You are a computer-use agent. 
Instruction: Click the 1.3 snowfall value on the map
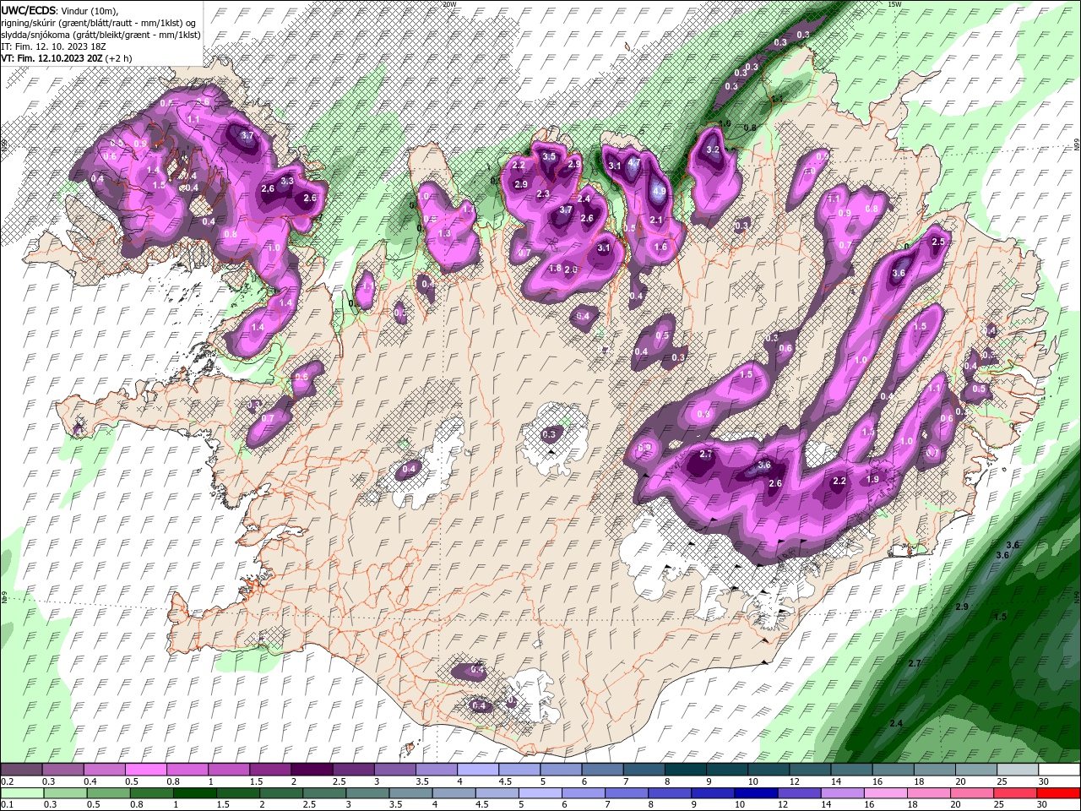(444, 232)
